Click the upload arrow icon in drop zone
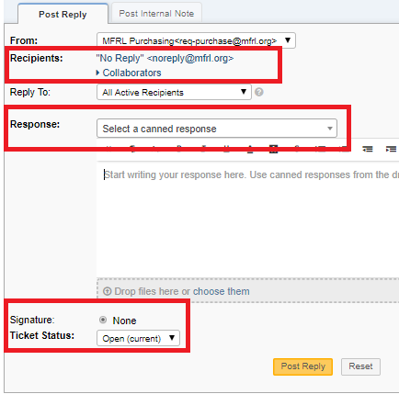399x394 pixels. pyautogui.click(x=108, y=291)
